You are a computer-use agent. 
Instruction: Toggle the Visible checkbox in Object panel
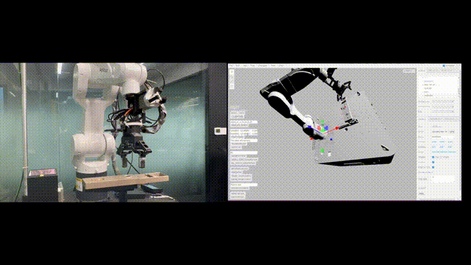click(x=433, y=162)
